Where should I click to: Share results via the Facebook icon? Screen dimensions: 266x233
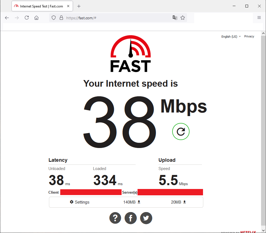pyautogui.click(x=131, y=218)
